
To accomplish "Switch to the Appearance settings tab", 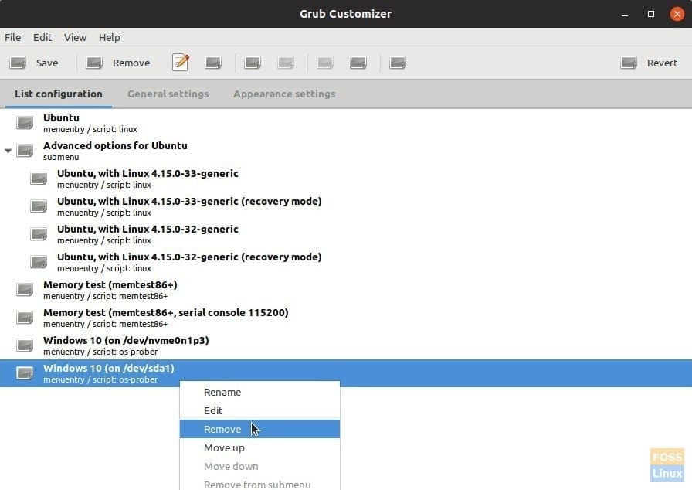I will point(284,94).
